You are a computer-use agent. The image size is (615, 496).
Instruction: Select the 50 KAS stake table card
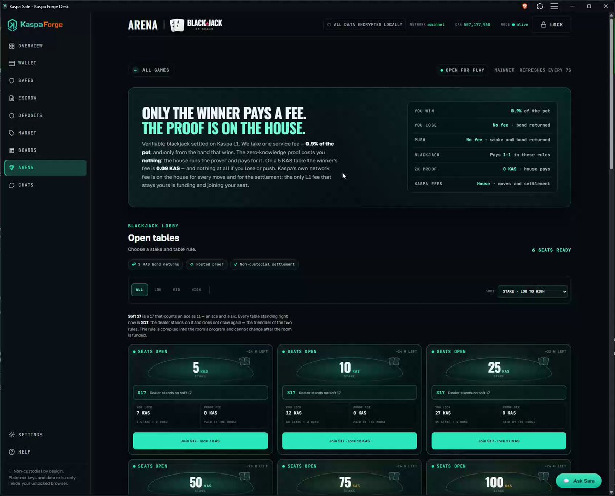(200, 477)
